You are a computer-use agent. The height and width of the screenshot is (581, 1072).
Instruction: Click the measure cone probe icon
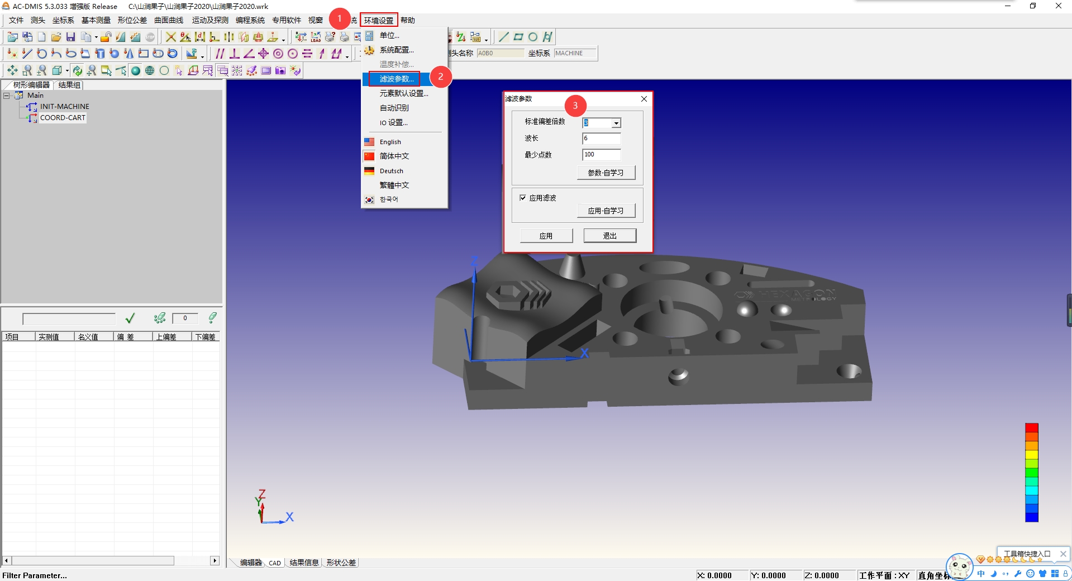(129, 54)
